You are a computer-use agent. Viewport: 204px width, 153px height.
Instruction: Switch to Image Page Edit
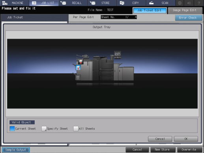click(x=185, y=10)
